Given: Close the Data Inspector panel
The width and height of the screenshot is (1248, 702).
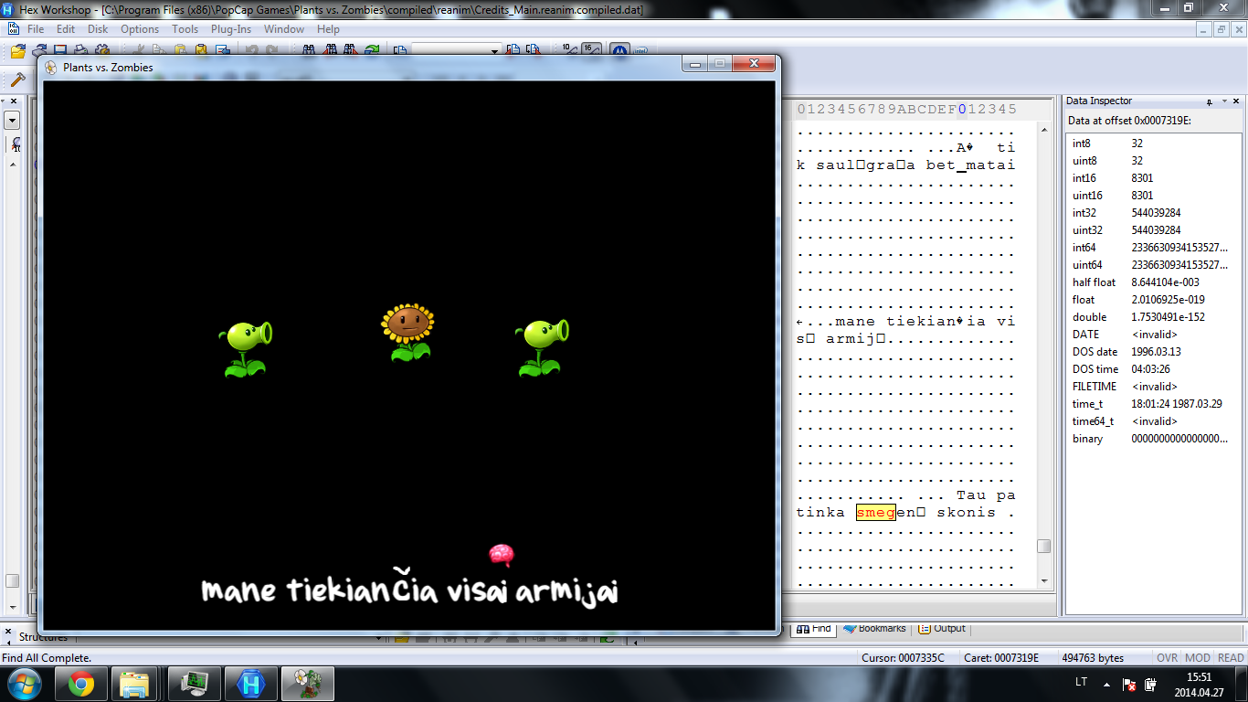Looking at the screenshot, I should (1235, 101).
